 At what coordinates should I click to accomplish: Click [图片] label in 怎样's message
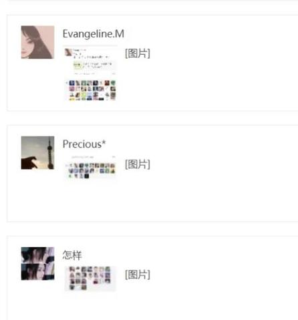click(x=138, y=275)
